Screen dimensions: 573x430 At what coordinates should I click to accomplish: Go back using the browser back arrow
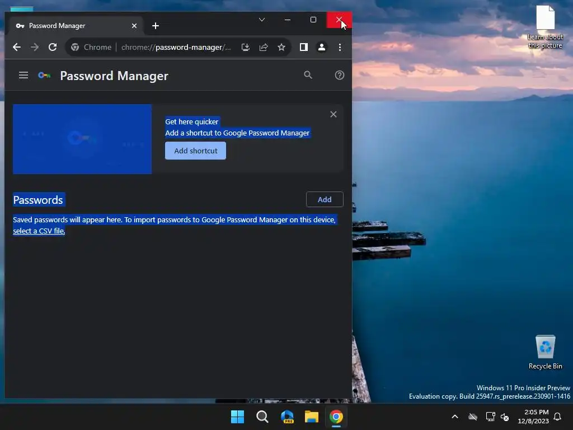[17, 47]
